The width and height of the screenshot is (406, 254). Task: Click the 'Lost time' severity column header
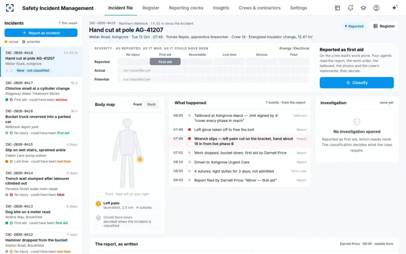(229, 55)
